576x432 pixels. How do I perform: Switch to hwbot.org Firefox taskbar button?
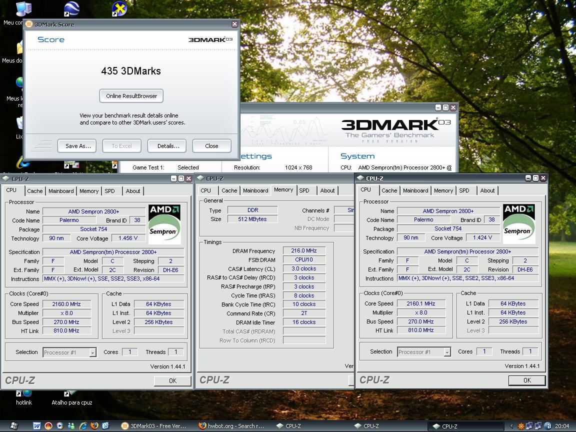coord(231,426)
